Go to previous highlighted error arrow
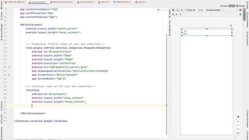 [x=163, y=10]
